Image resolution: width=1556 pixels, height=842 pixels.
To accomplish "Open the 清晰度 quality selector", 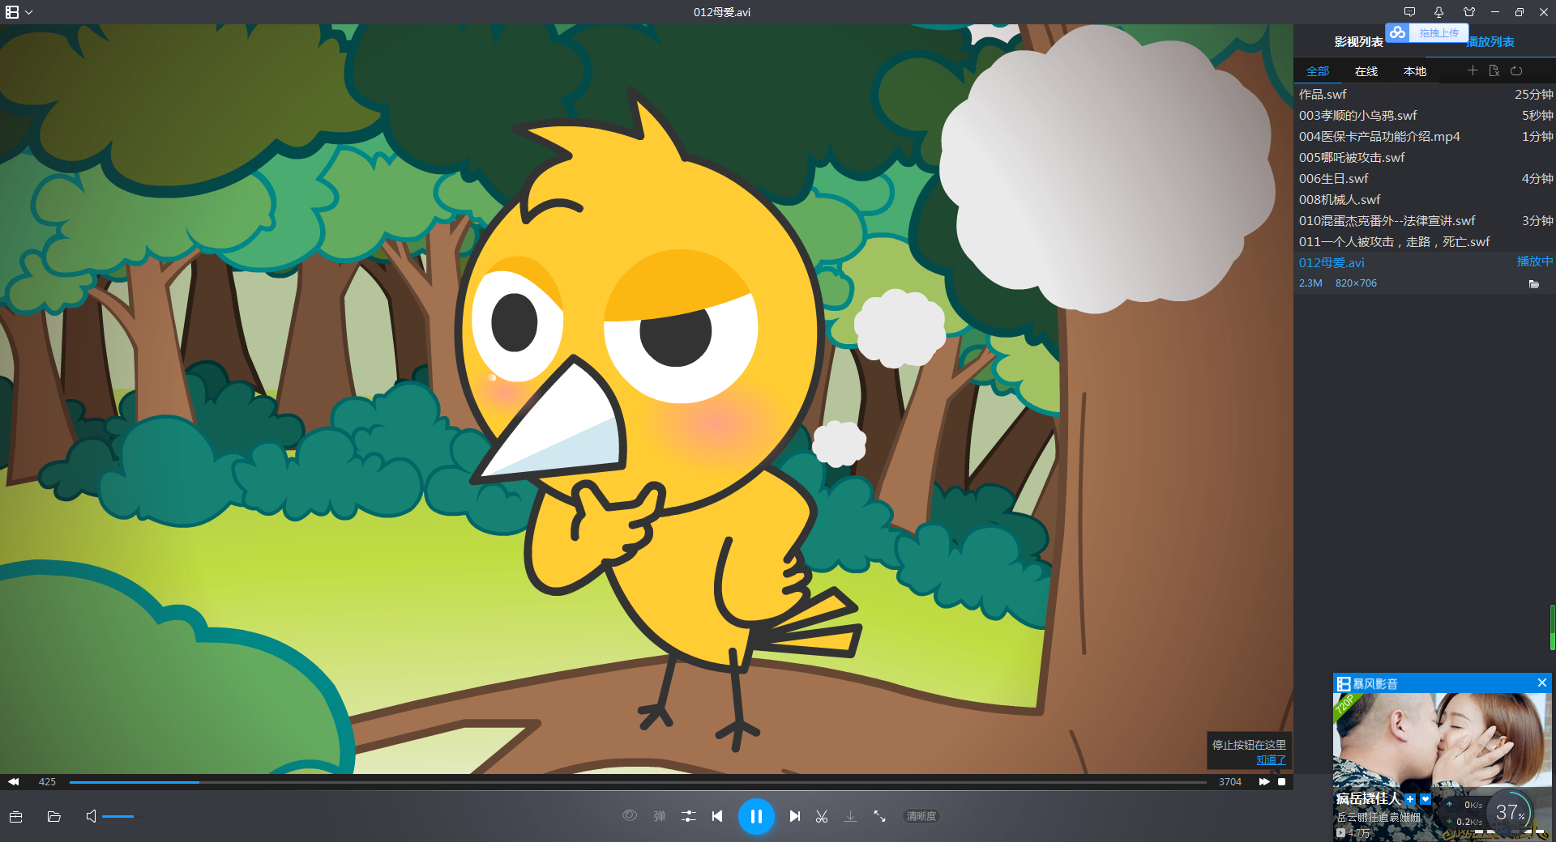I will coord(921,816).
